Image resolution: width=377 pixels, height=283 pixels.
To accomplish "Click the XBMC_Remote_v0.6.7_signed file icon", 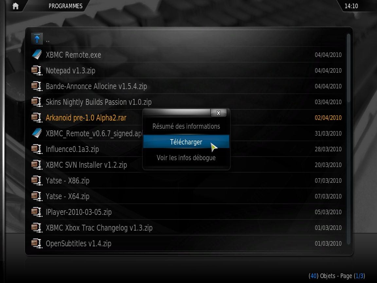I will (37, 133).
